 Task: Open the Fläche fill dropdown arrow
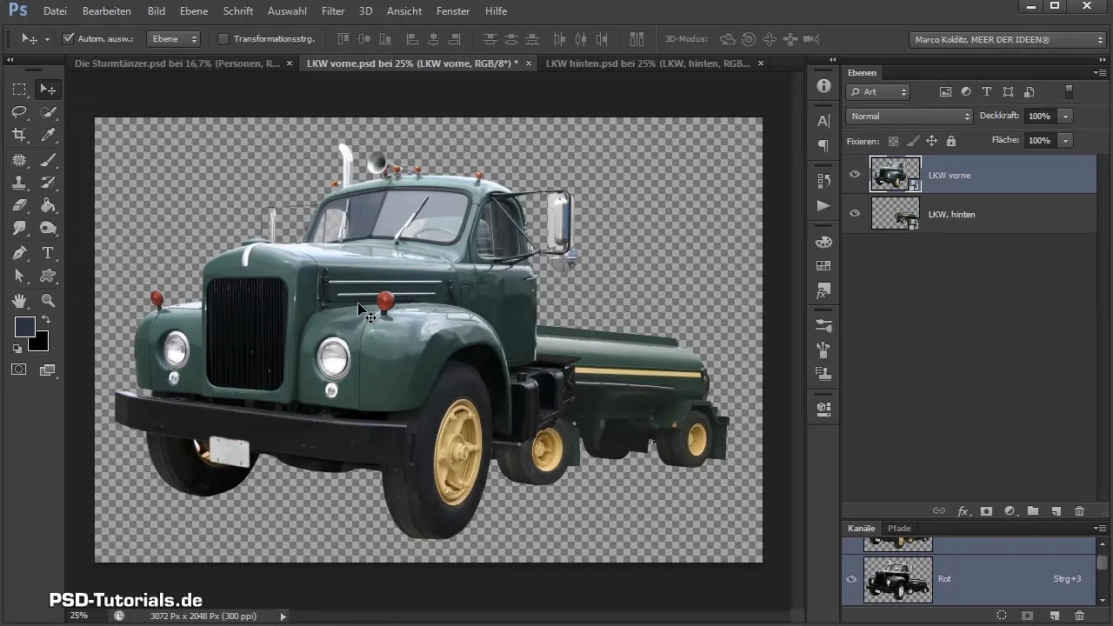[1065, 141]
